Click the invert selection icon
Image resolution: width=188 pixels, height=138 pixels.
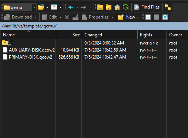(165, 17)
